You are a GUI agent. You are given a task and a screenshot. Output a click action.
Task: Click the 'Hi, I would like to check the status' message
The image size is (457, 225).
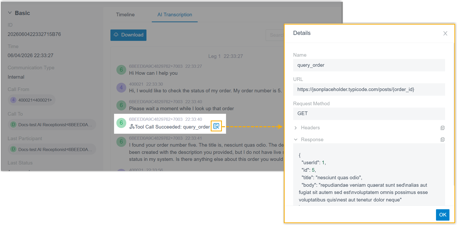205,91
